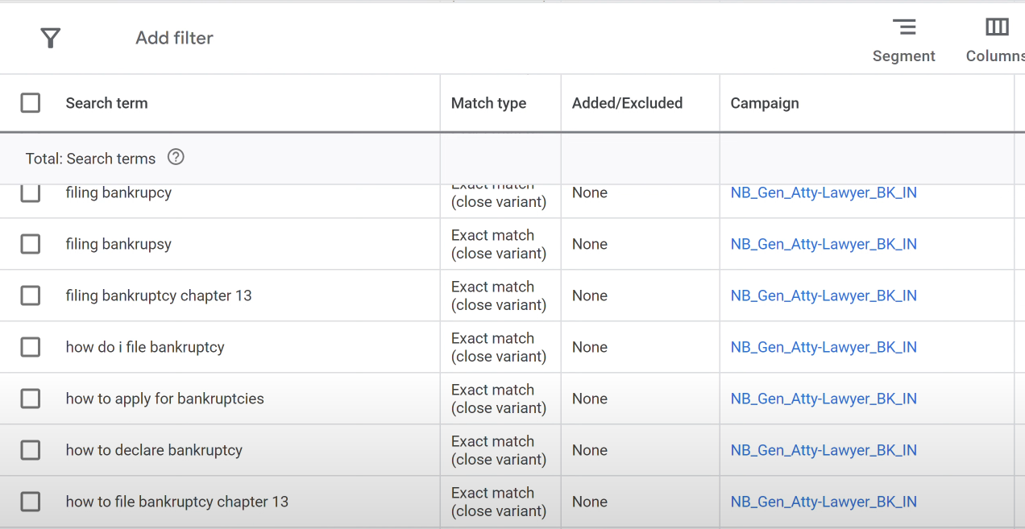Open campaign link in filing bankrupsy row
The image size is (1025, 529).
pos(824,244)
